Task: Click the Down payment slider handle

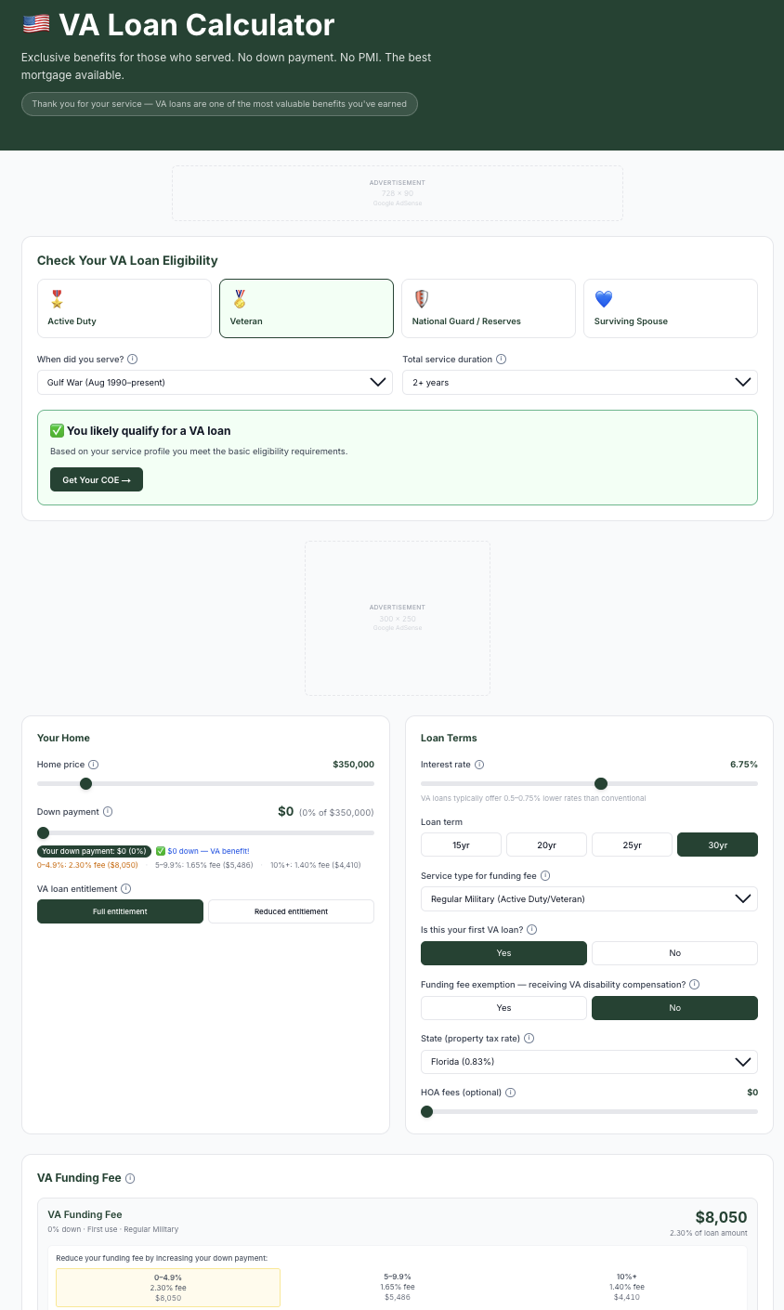Action: (44, 832)
